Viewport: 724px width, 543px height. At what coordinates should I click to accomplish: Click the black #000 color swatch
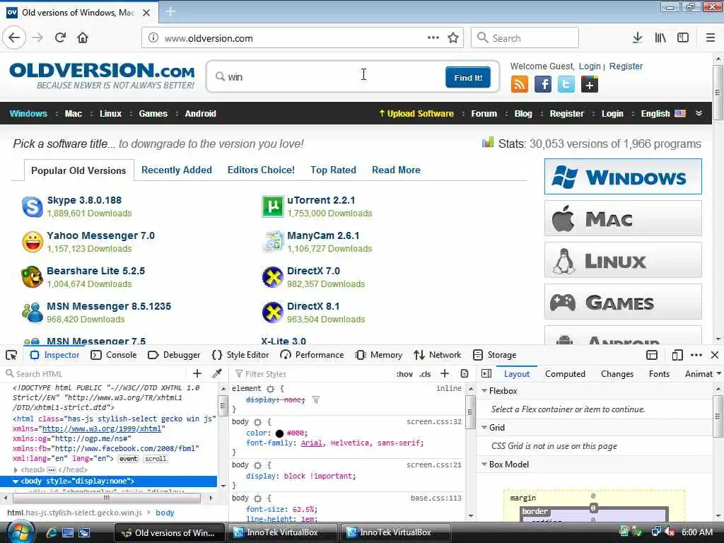[x=279, y=433]
